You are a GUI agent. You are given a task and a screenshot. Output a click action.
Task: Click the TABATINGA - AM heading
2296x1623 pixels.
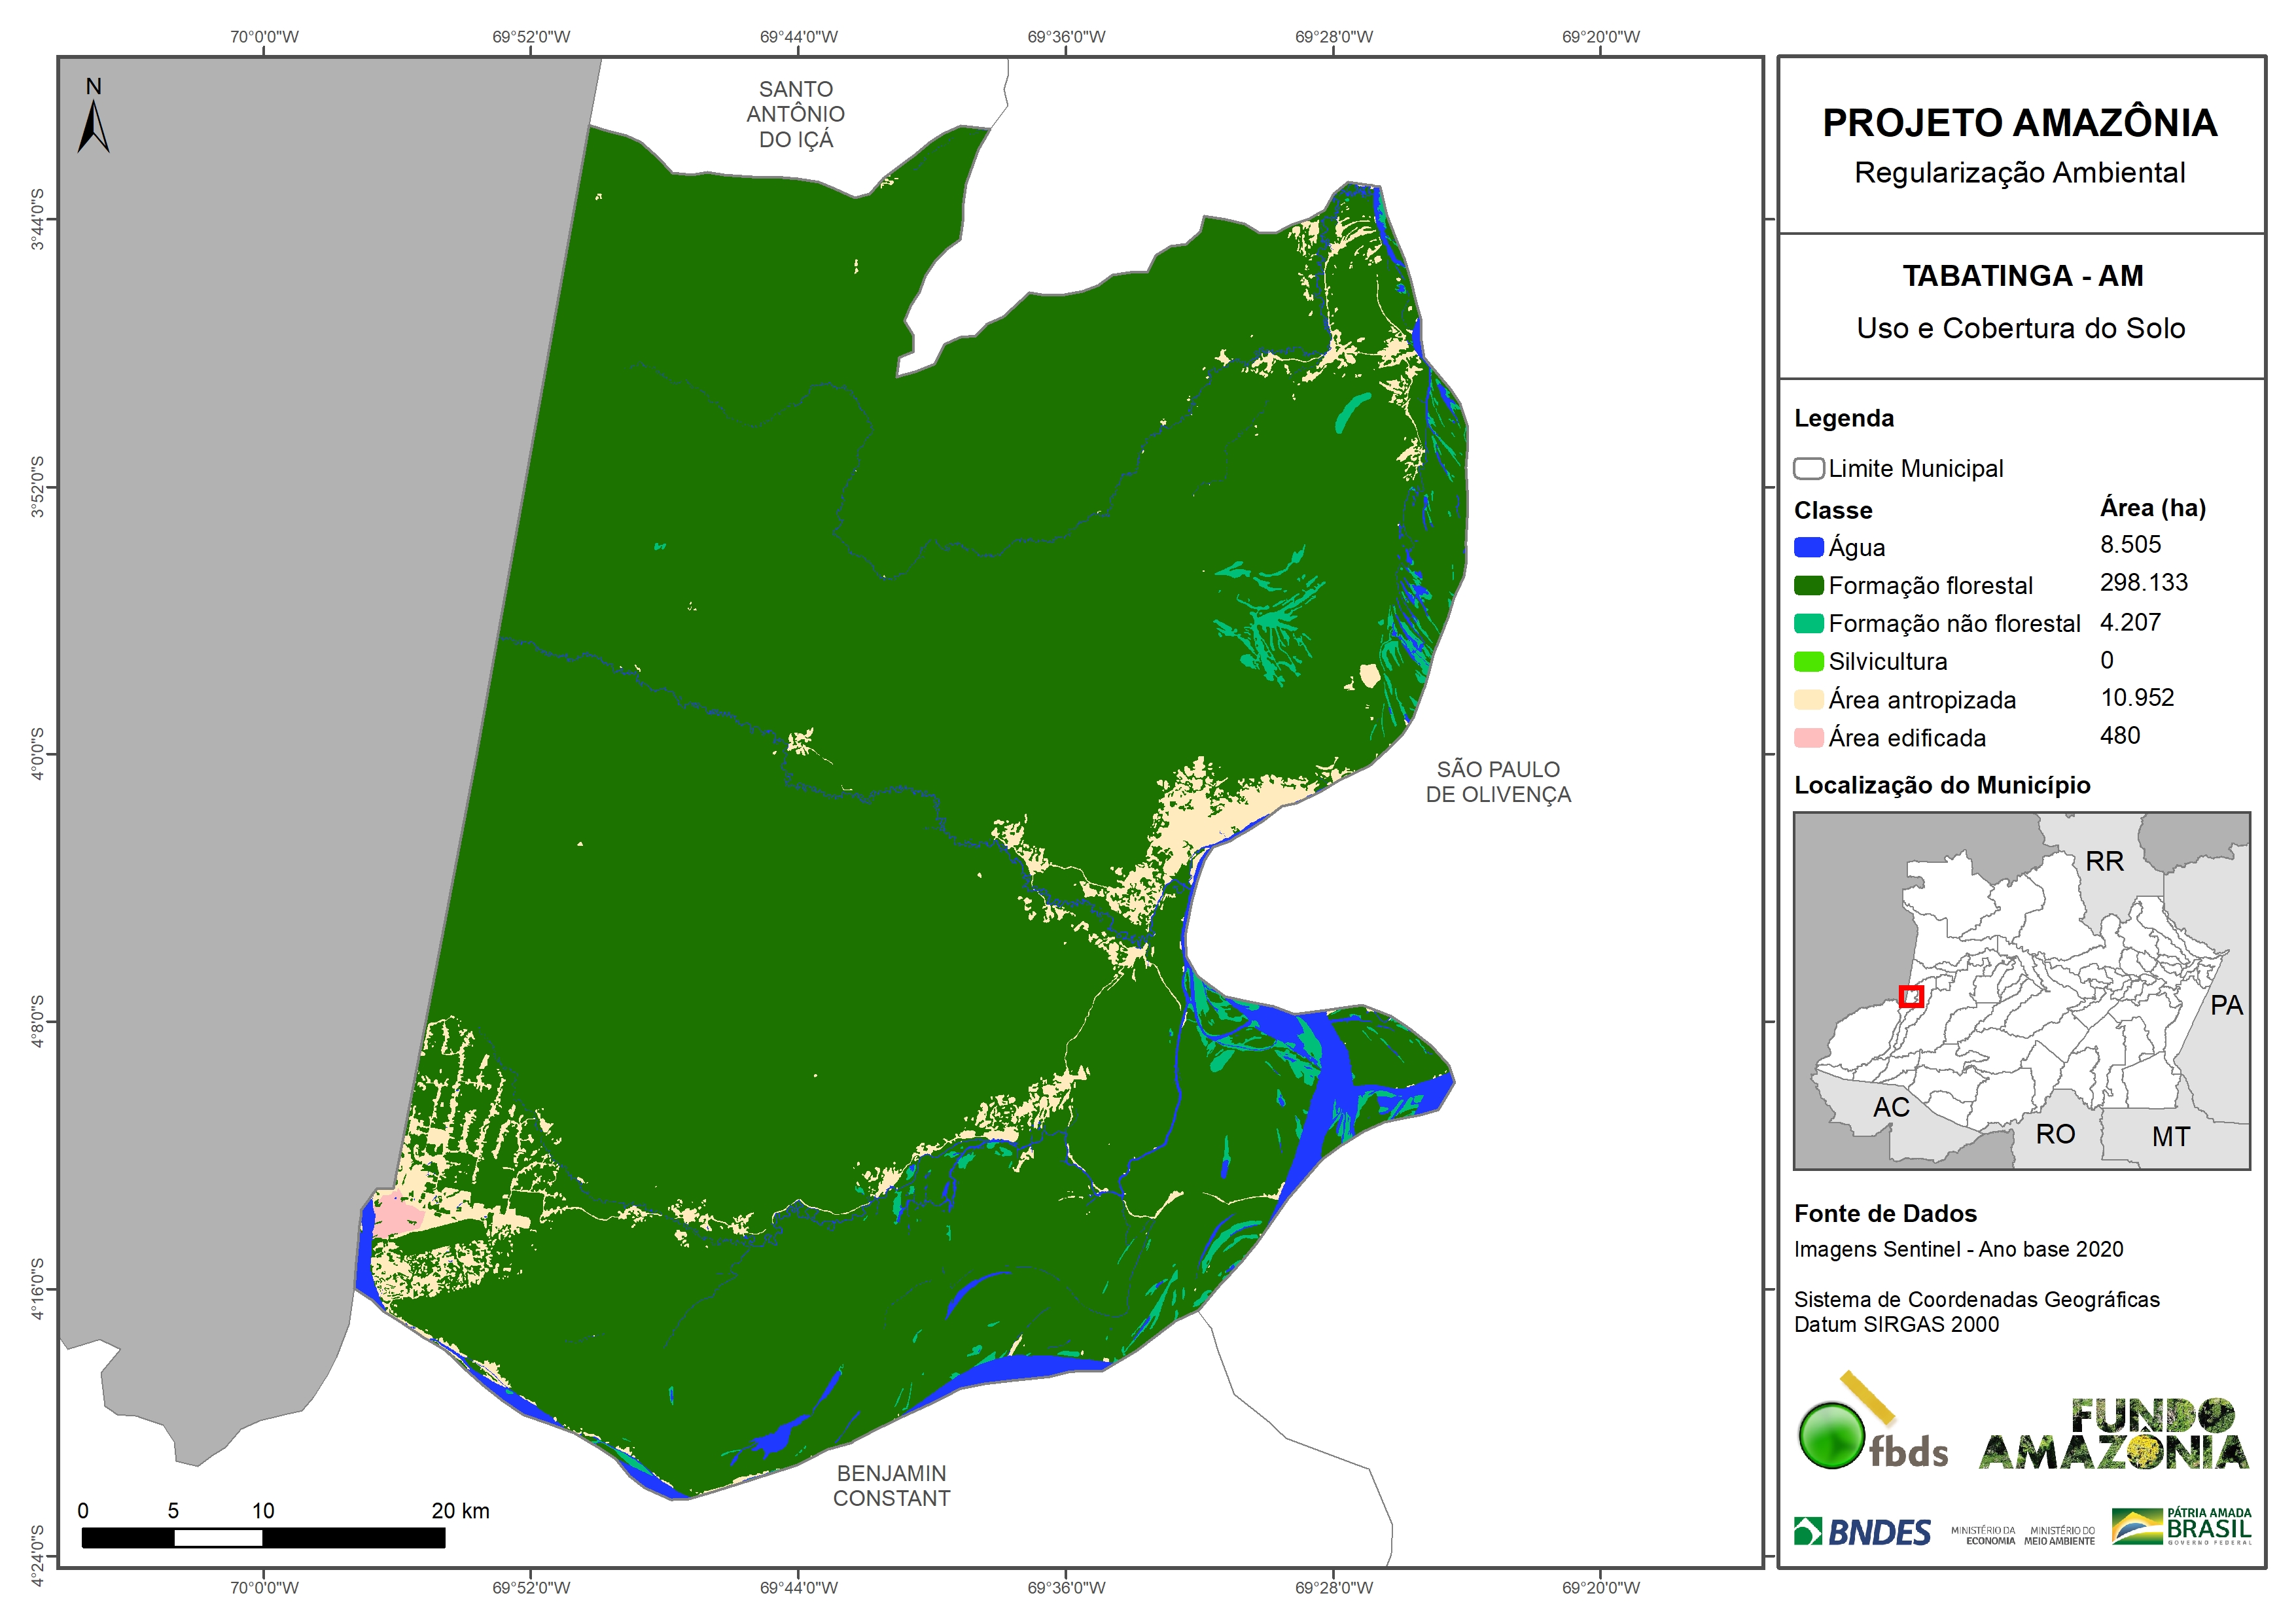click(2022, 275)
